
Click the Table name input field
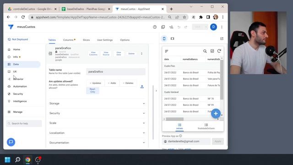tap(116, 71)
